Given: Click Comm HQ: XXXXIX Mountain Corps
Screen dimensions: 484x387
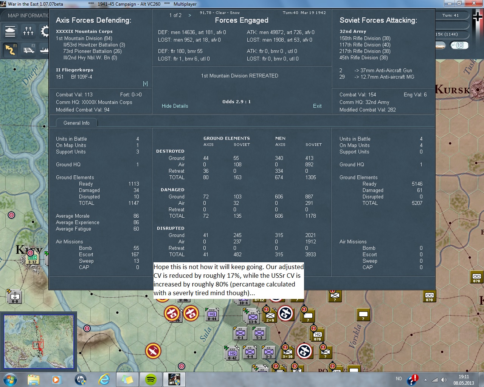Looking at the screenshot, I should pos(94,102).
